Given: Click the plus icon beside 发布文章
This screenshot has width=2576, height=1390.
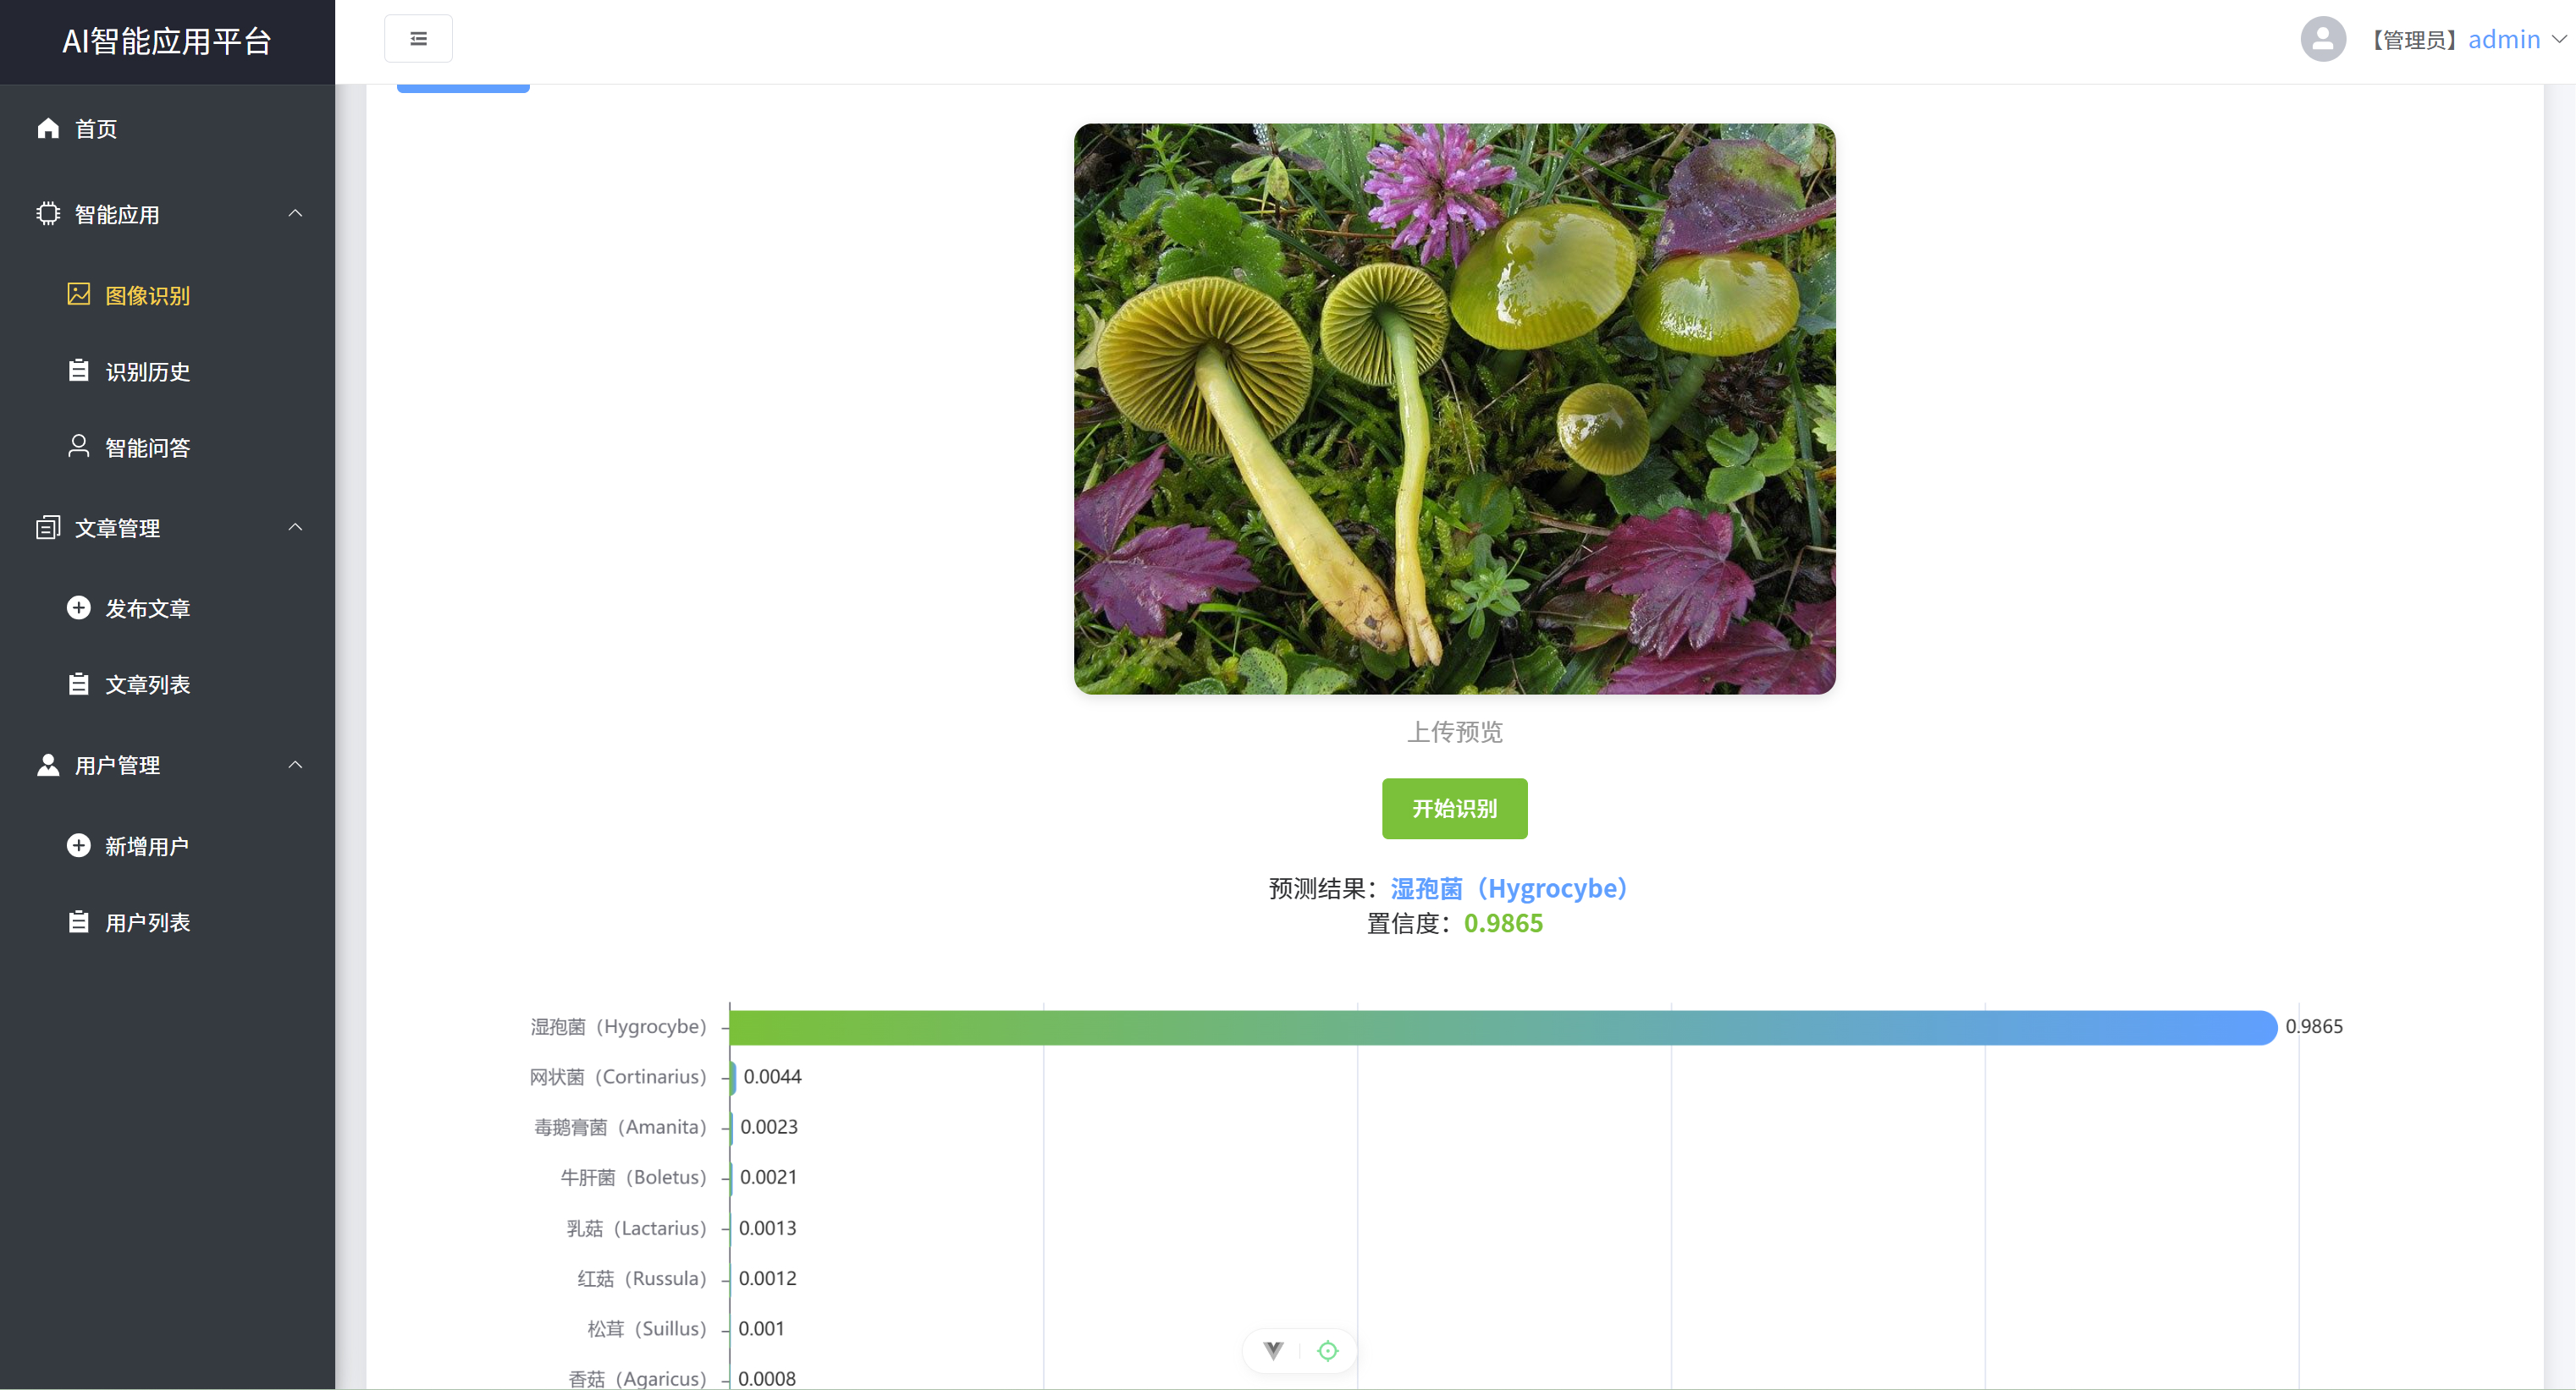Looking at the screenshot, I should pyautogui.click(x=78, y=608).
